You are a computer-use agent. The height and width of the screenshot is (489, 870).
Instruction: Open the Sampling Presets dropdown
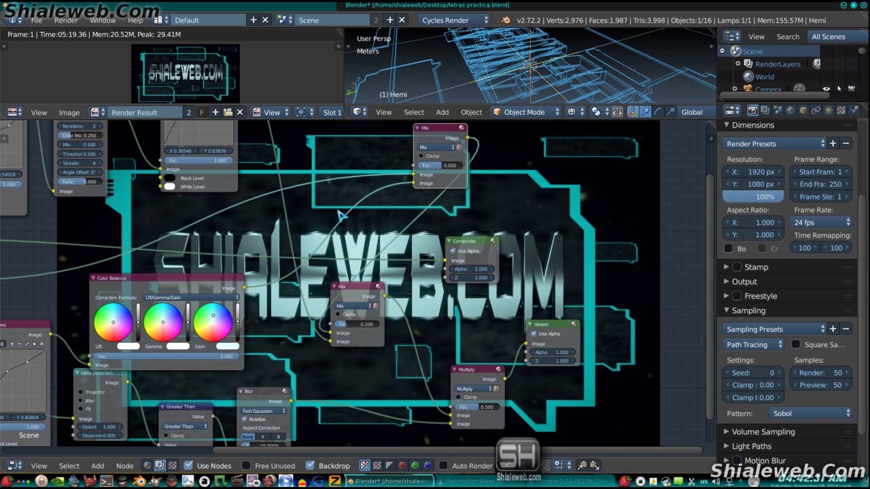click(774, 329)
